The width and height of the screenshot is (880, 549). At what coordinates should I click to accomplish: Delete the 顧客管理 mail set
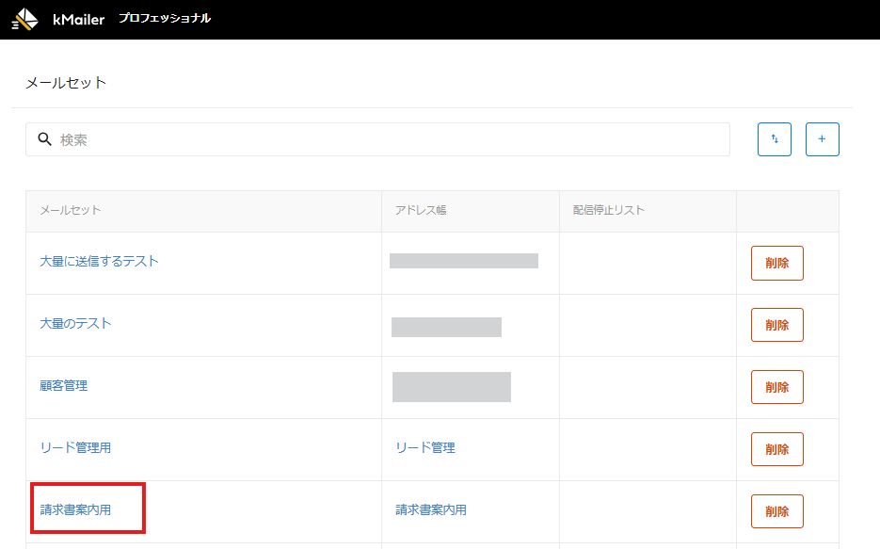(776, 388)
